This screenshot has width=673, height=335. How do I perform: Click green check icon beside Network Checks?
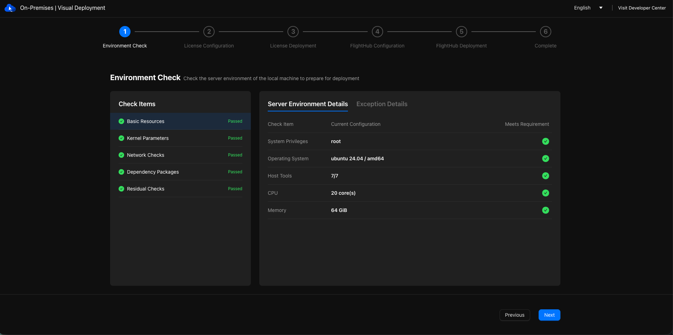point(121,155)
